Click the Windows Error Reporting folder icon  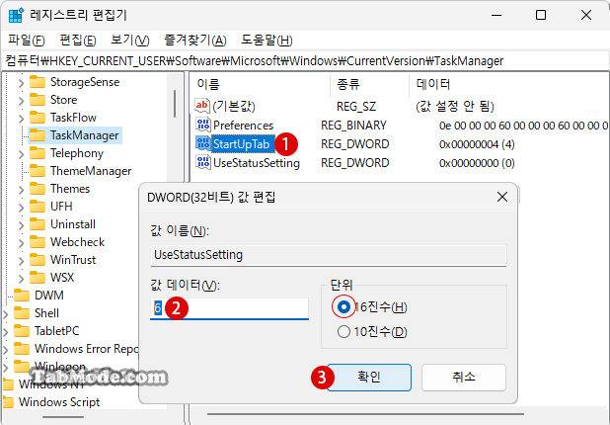click(x=22, y=349)
